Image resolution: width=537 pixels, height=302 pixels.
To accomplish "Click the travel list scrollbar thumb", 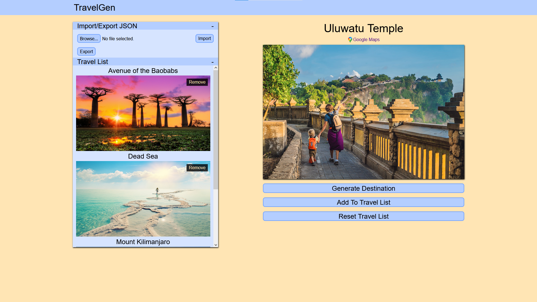I will click(x=216, y=130).
